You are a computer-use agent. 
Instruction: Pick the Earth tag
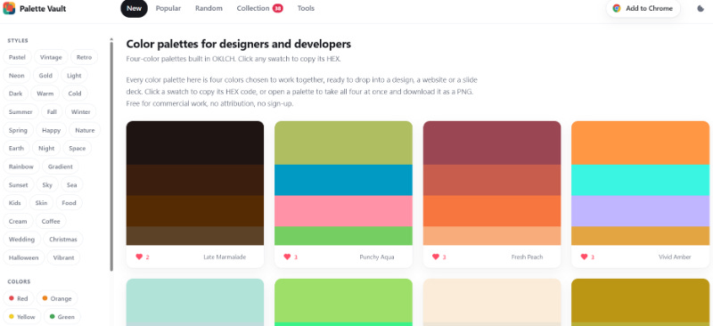(x=16, y=148)
